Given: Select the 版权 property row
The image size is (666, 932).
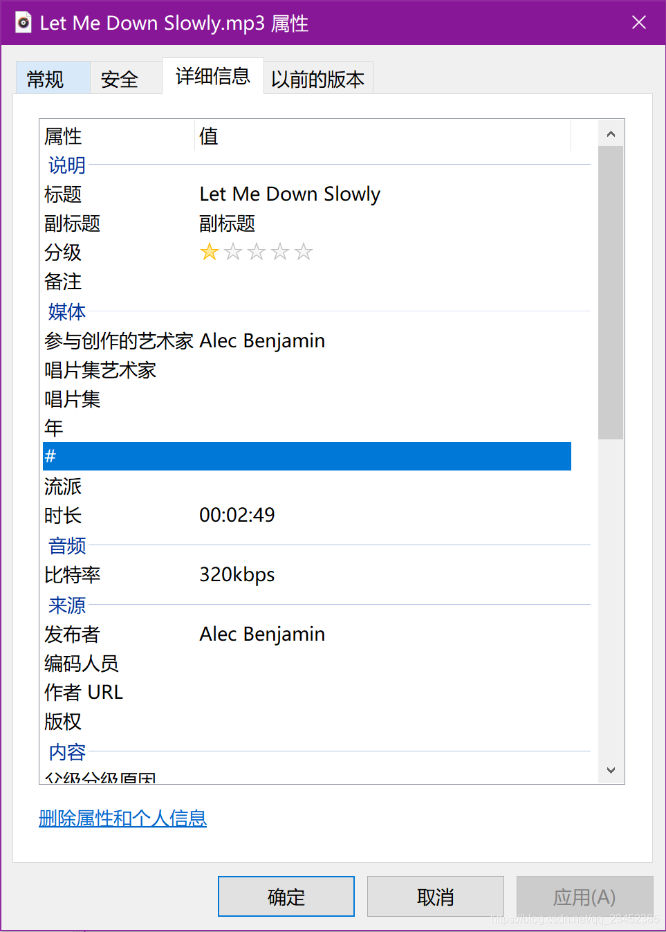Looking at the screenshot, I should click(307, 721).
